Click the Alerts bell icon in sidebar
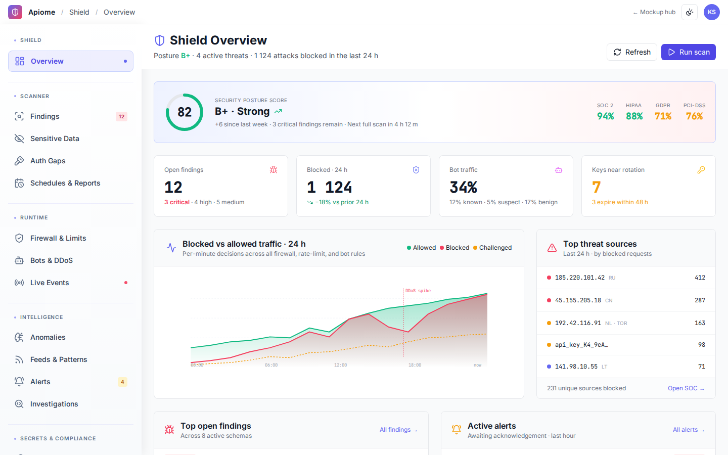This screenshot has width=728, height=455. tap(19, 382)
